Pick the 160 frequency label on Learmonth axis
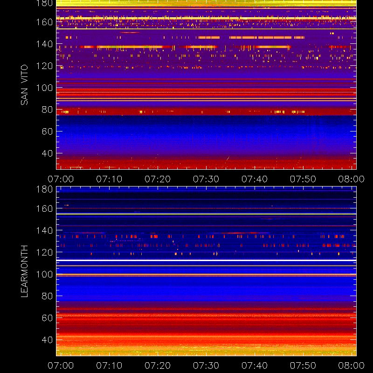The width and height of the screenshot is (373, 373). 44,208
